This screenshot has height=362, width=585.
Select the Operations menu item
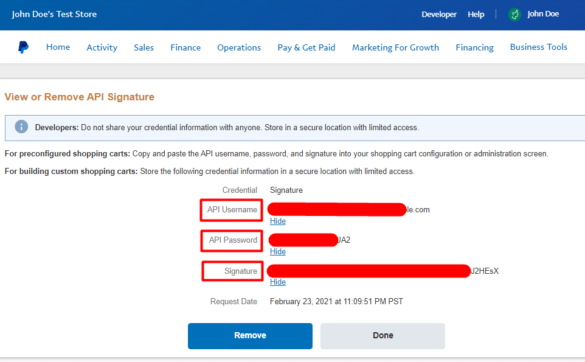point(239,47)
